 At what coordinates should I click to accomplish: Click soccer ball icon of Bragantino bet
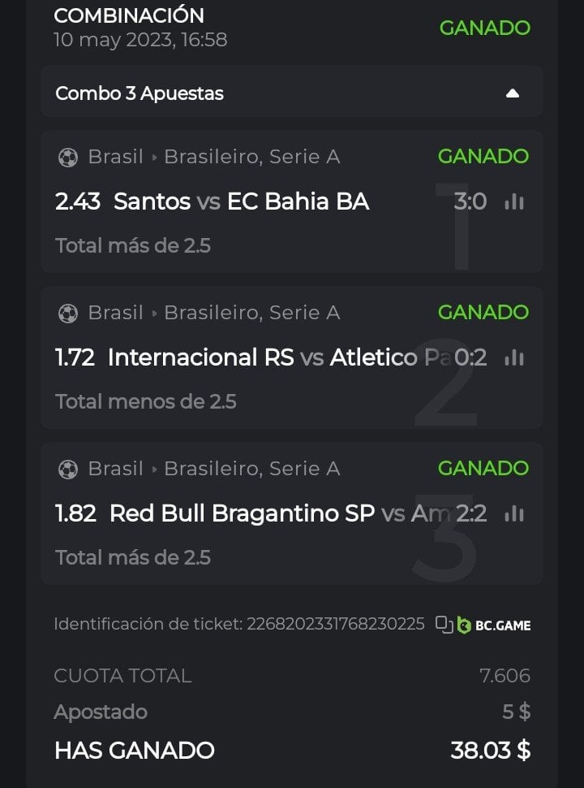pyautogui.click(x=68, y=469)
